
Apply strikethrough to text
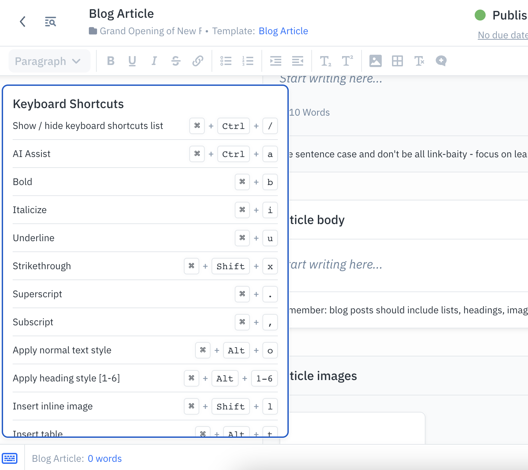(x=176, y=61)
